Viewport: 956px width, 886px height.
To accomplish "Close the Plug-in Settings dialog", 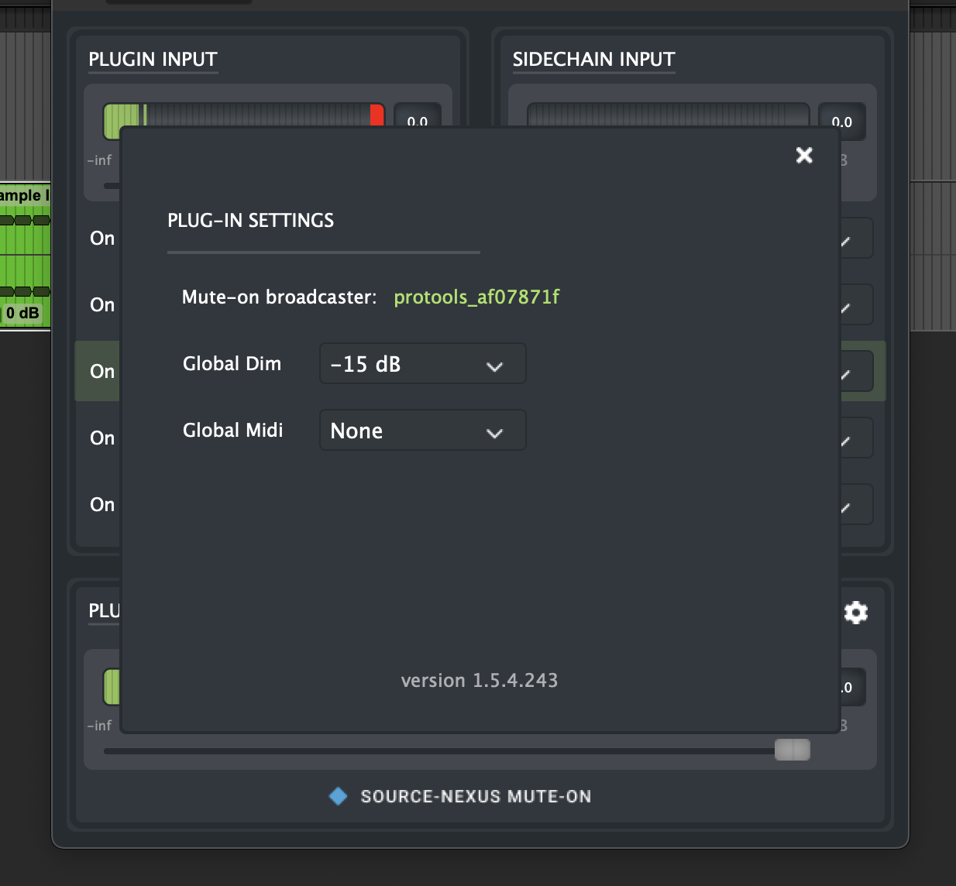I will click(x=804, y=155).
